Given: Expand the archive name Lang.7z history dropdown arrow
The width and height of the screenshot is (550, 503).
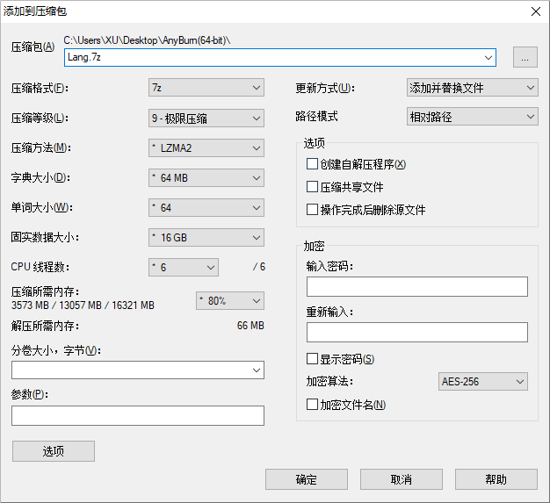Looking at the screenshot, I should pyautogui.click(x=488, y=57).
